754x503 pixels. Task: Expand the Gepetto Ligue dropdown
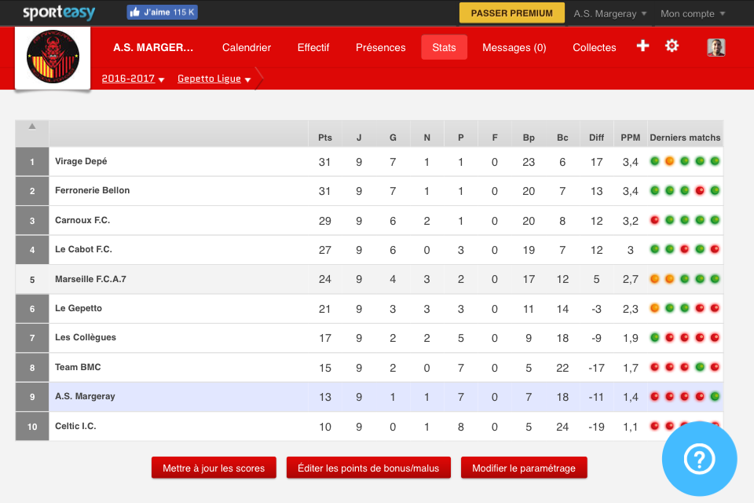click(x=214, y=79)
